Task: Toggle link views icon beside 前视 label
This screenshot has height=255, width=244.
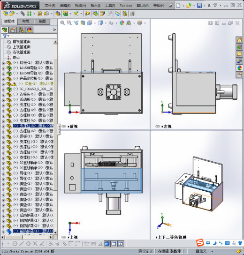Action: pyautogui.click(x=64, y=127)
